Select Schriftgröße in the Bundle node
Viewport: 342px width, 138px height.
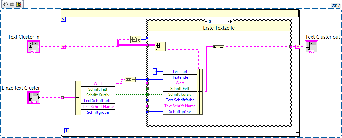(x=180, y=112)
